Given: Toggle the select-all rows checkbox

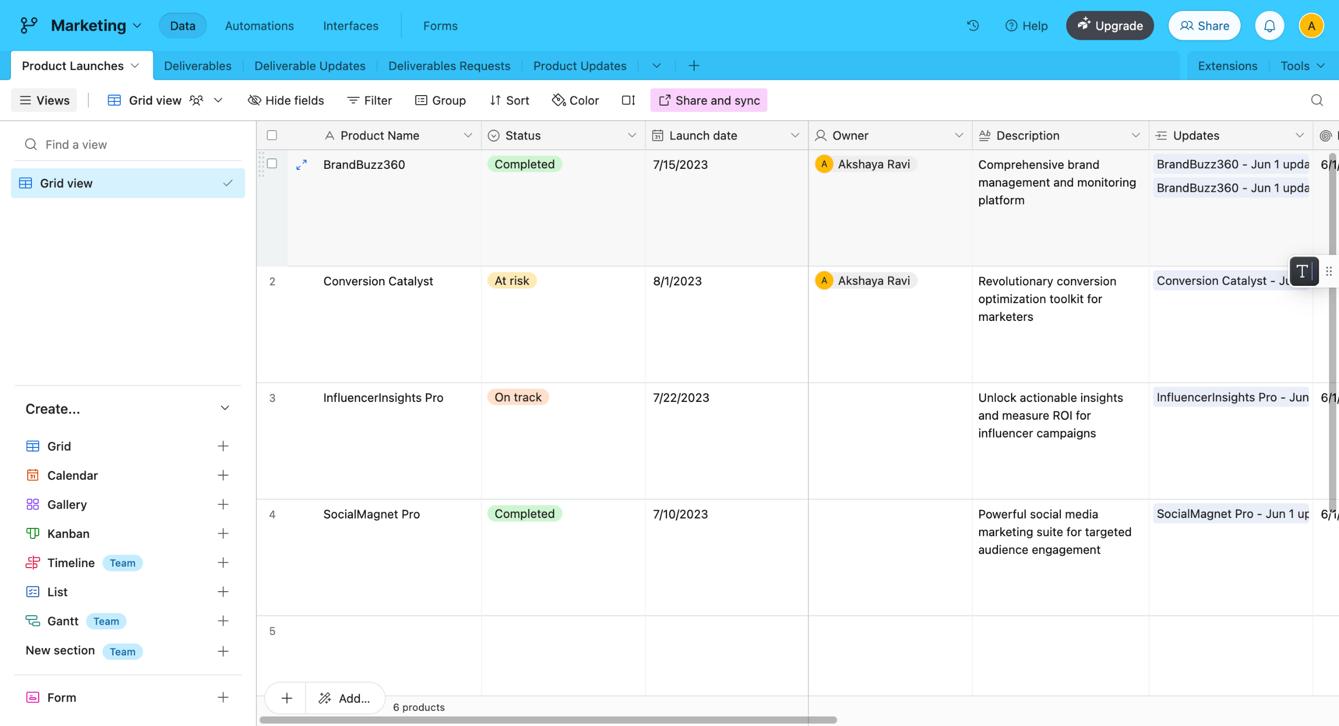Looking at the screenshot, I should (271, 135).
